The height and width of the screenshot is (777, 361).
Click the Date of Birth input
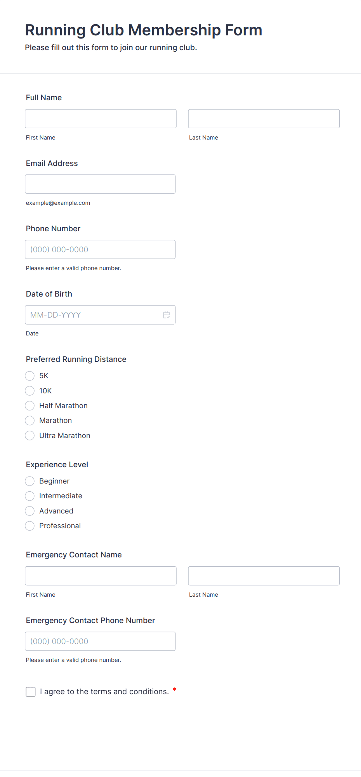click(93, 315)
